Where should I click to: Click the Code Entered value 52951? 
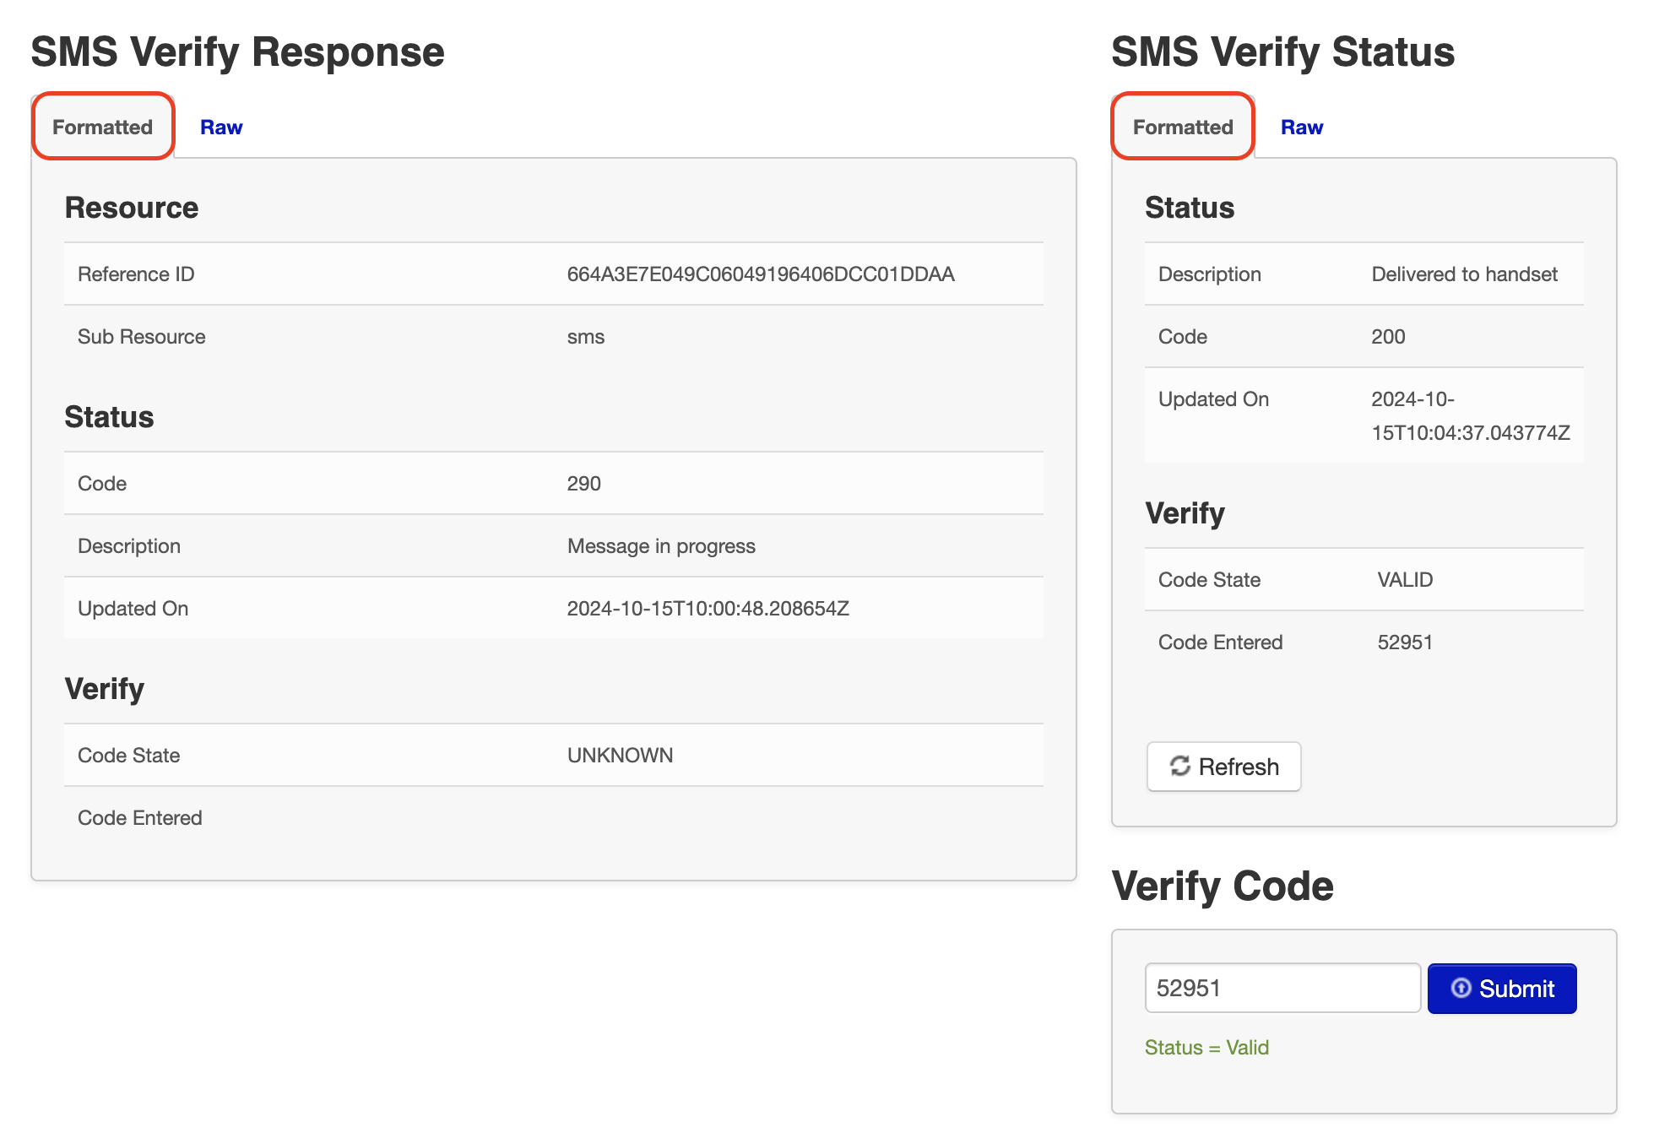tap(1405, 642)
